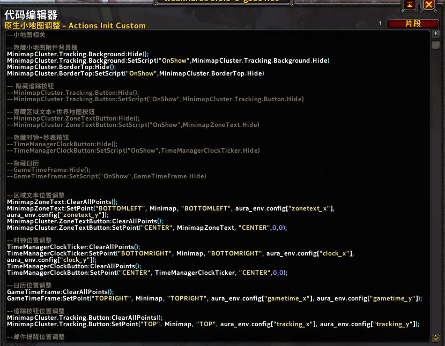Collapse the WeakAuras window with the minimize icon
445x346 pixels.
(x=410, y=5)
